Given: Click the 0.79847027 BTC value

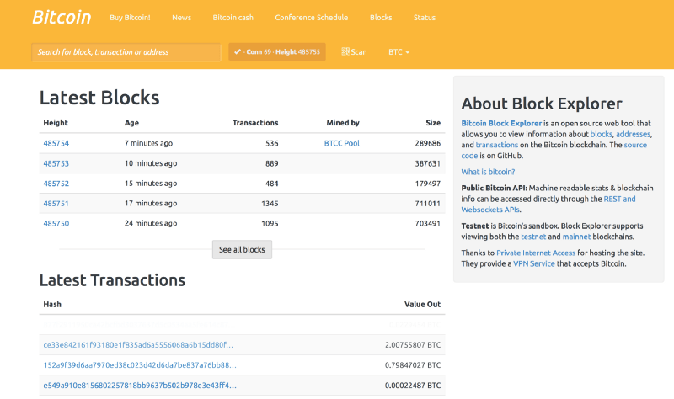Looking at the screenshot, I should (413, 365).
